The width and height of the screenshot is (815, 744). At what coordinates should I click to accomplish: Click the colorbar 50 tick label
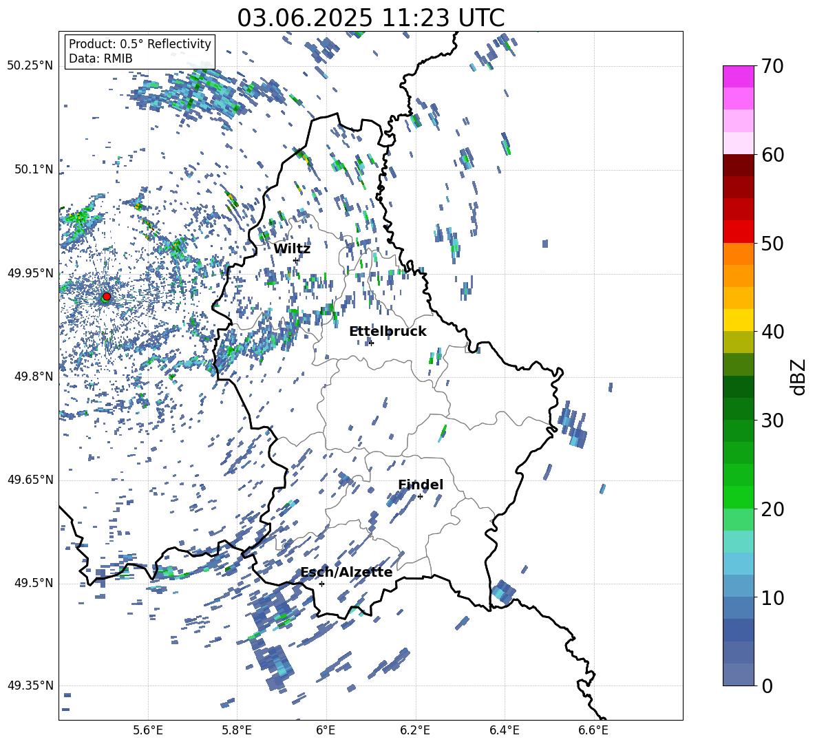point(772,244)
